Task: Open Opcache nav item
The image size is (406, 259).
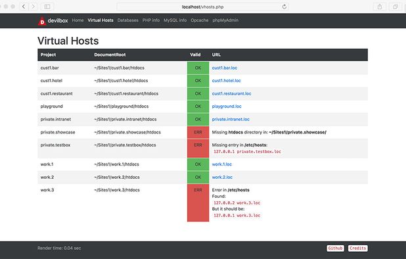Action: (199, 20)
